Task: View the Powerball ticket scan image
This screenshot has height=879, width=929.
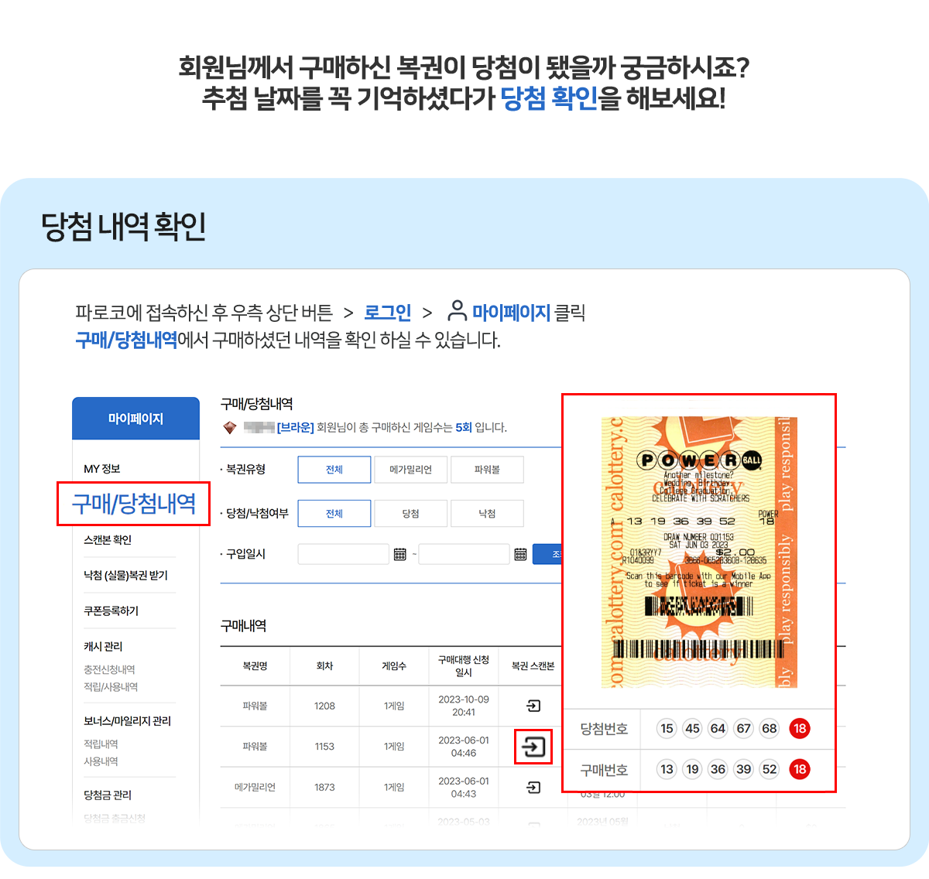Action: 700,552
